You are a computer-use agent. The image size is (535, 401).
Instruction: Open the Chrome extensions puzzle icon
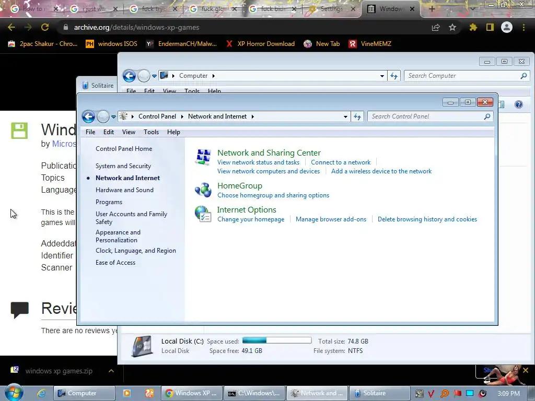pyautogui.click(x=473, y=27)
